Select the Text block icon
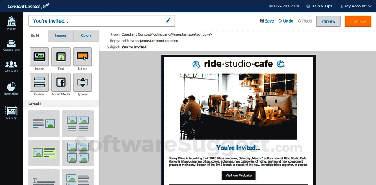Image resolution: width=376 pixels, height=185 pixels. 61,57
